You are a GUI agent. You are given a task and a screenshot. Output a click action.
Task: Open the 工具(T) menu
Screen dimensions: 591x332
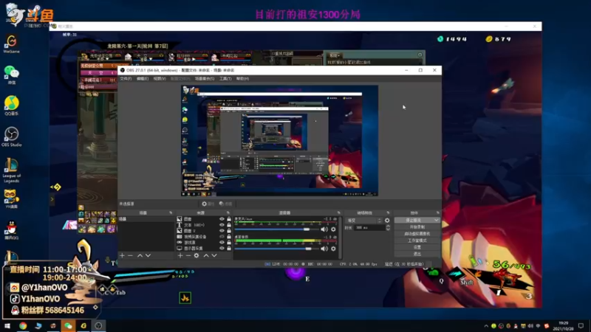pyautogui.click(x=225, y=79)
